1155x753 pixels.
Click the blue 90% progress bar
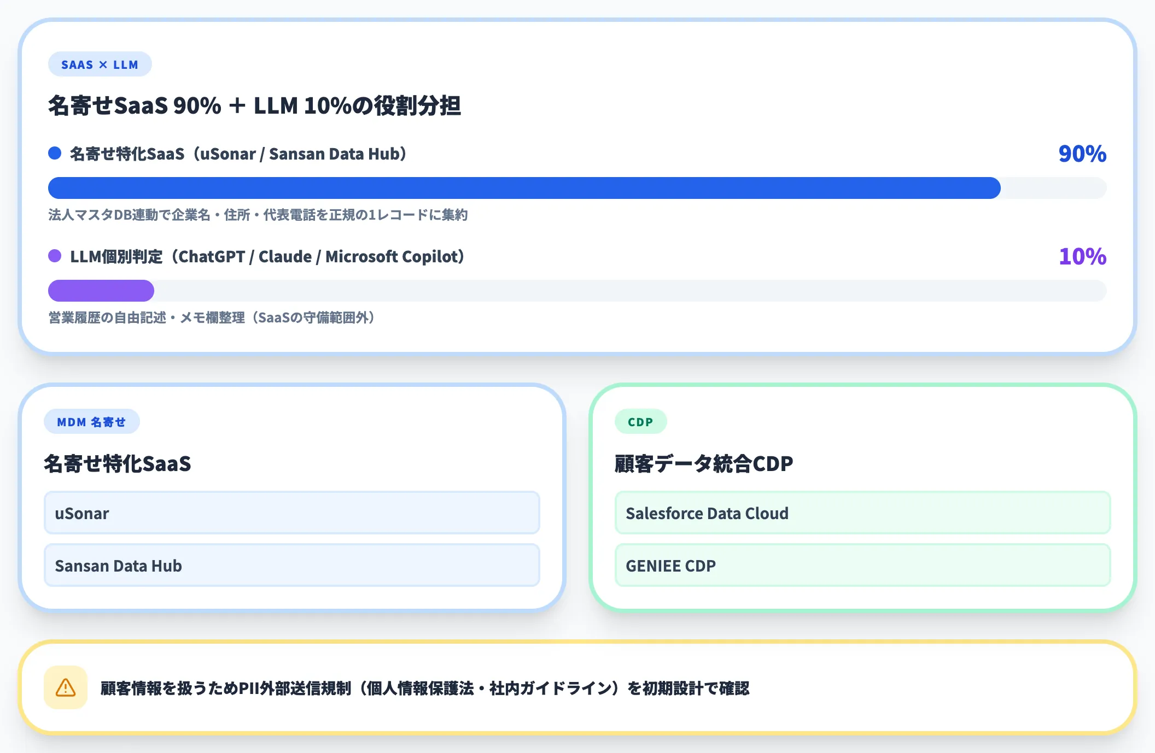[524, 188]
